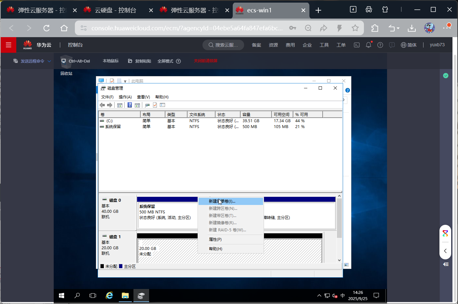Open the taskbar search magnifier
This screenshot has width=458, height=304.
[x=77, y=296]
